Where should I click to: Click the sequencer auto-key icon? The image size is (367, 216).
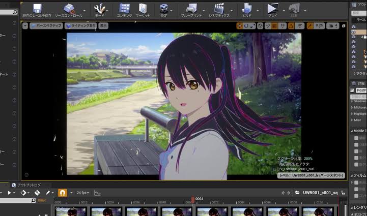[37, 193]
